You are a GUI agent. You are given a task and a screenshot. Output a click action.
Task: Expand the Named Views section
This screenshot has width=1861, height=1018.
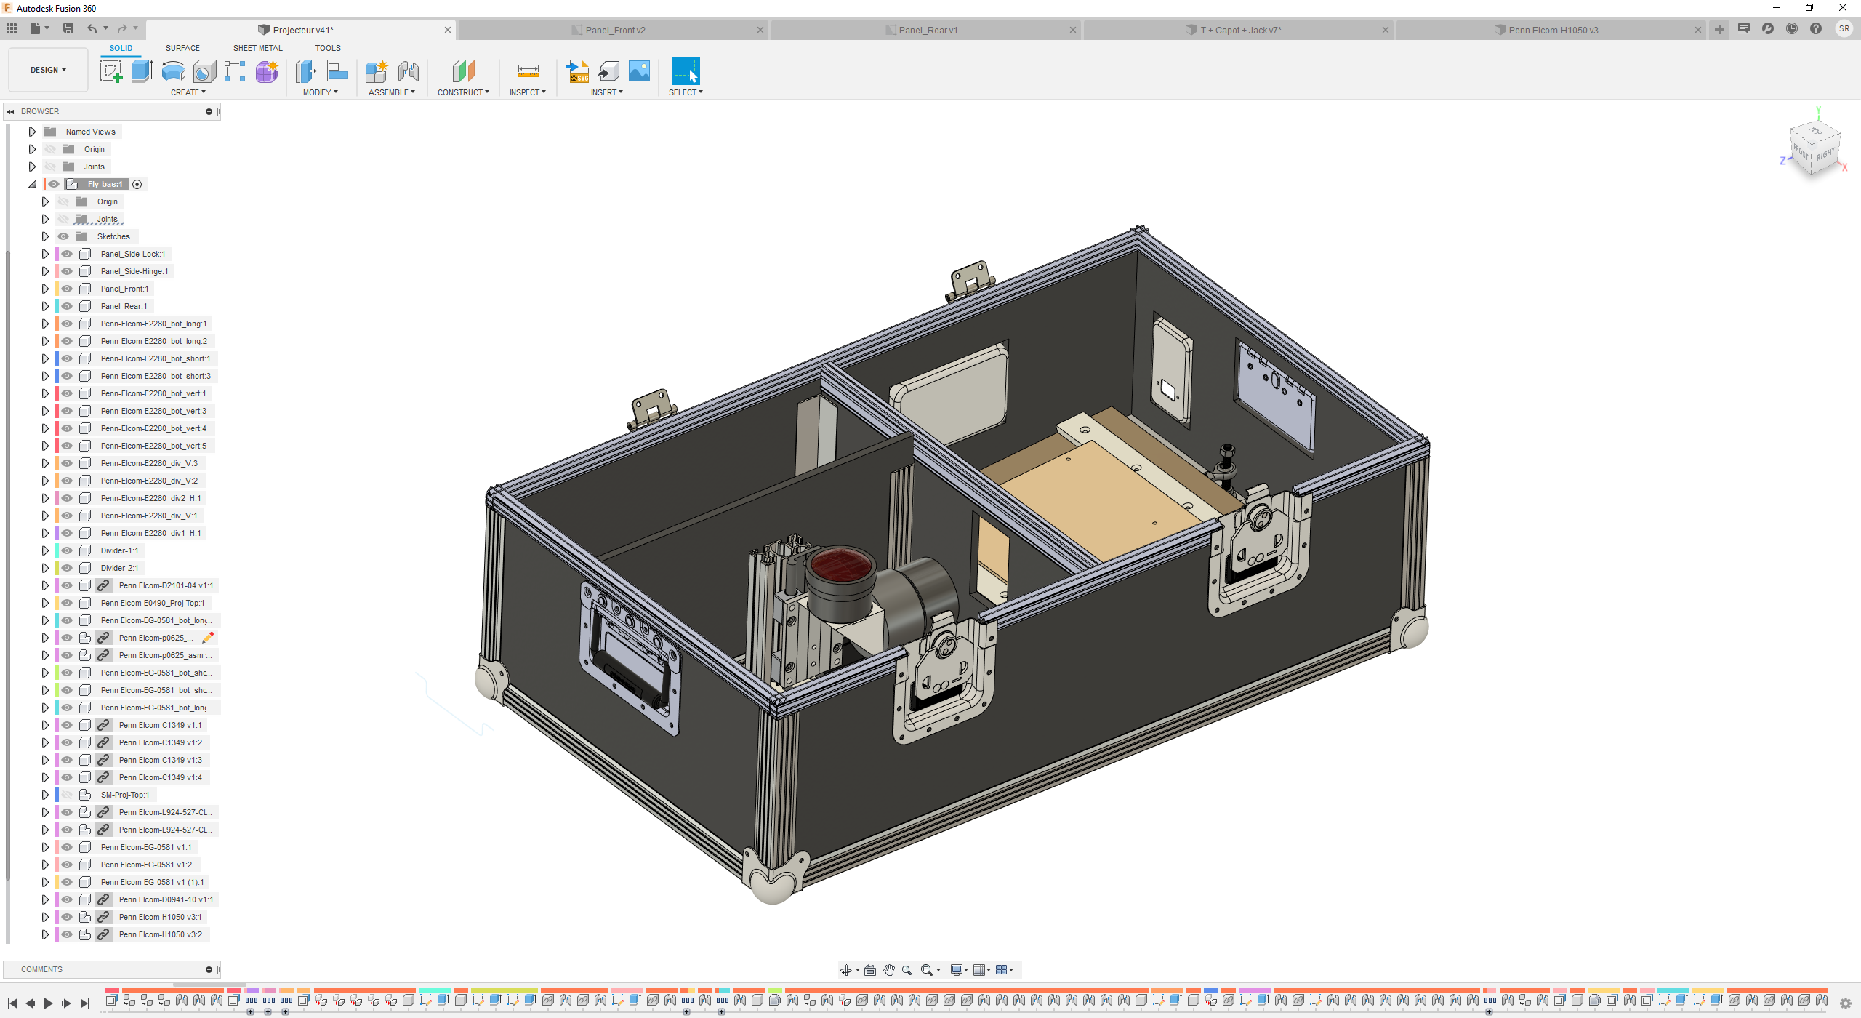29,132
